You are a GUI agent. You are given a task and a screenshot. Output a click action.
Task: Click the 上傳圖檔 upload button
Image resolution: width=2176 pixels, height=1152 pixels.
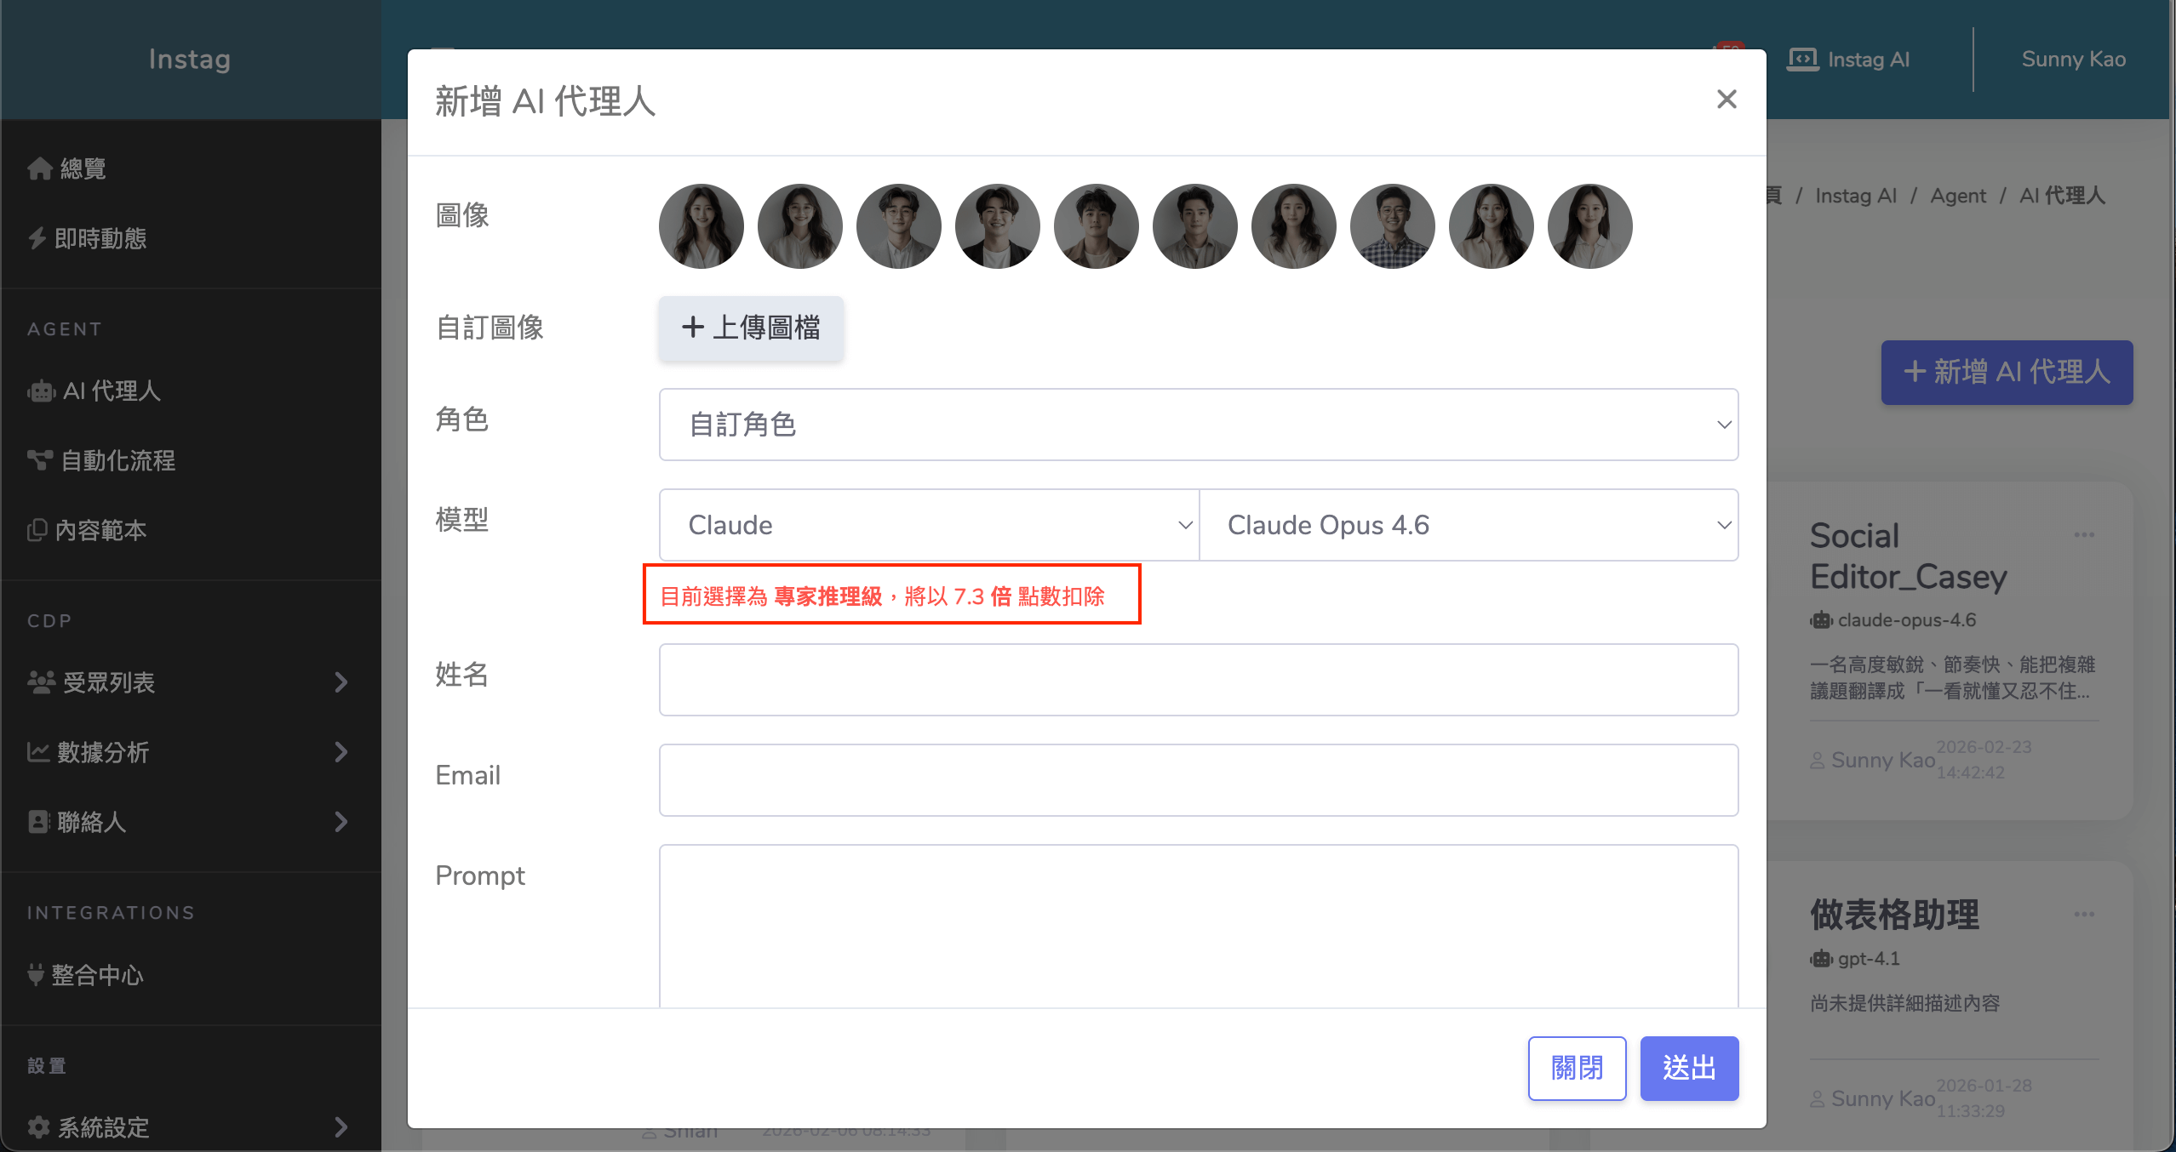tap(751, 328)
